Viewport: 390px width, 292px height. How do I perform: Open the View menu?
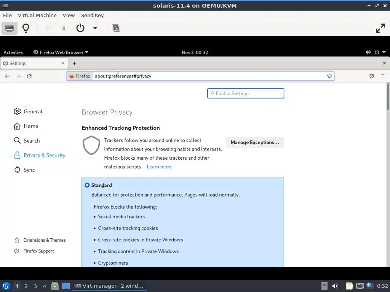pos(69,15)
